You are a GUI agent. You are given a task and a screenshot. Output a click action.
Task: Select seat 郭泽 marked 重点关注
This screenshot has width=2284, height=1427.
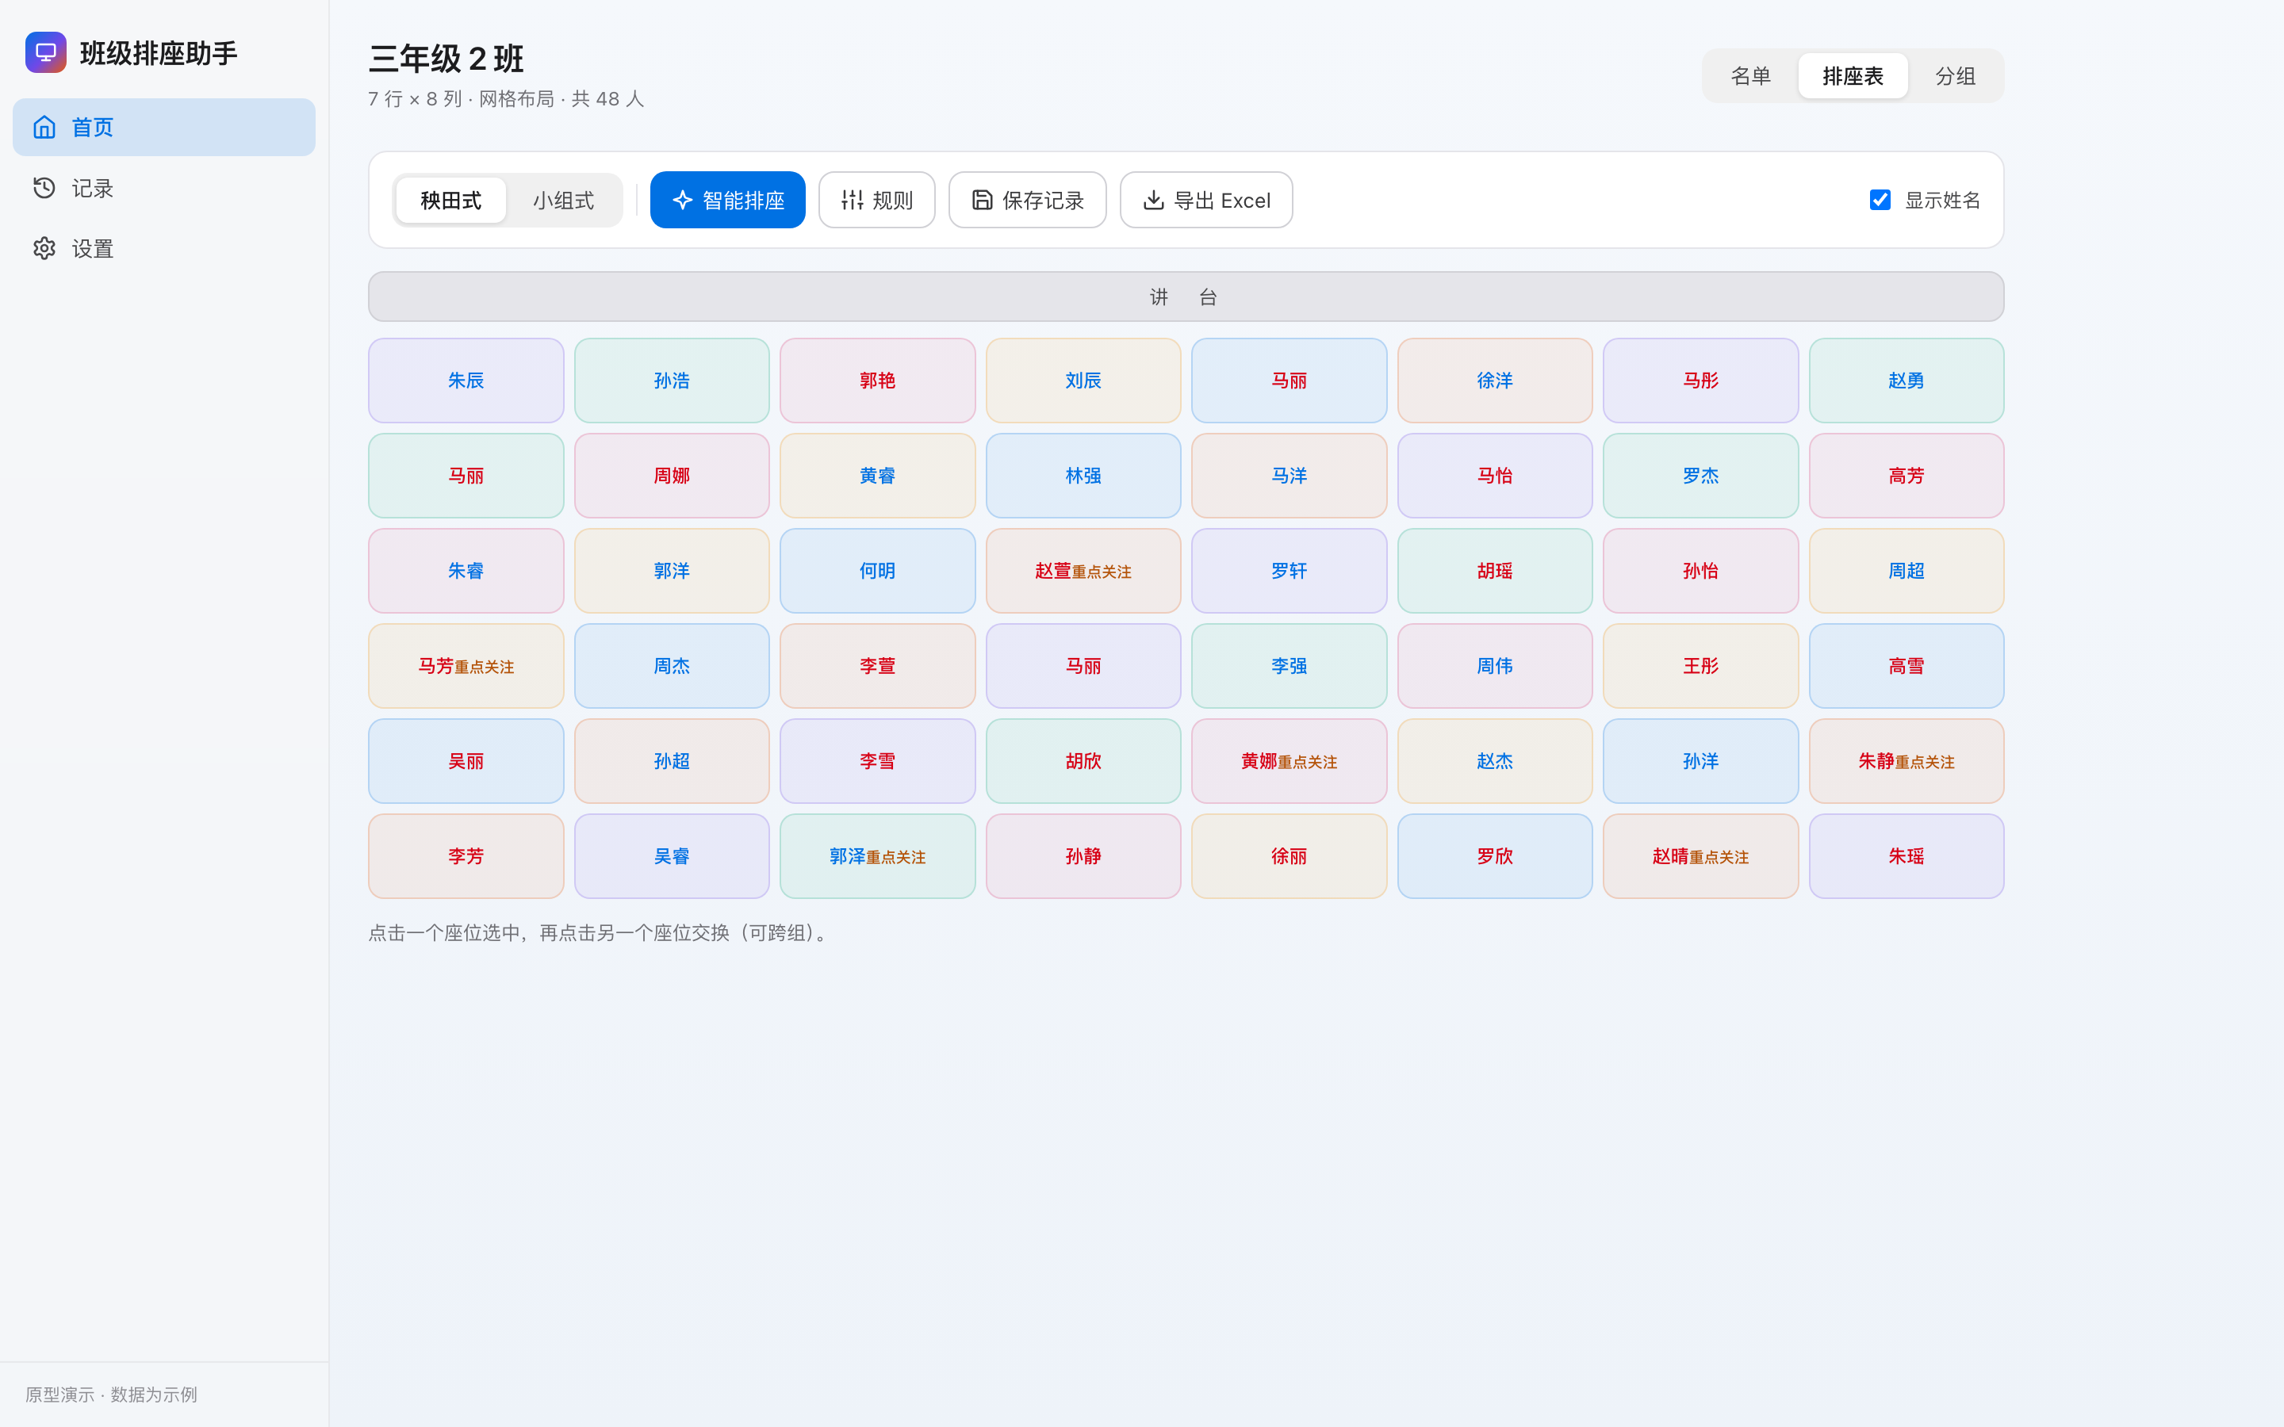878,857
